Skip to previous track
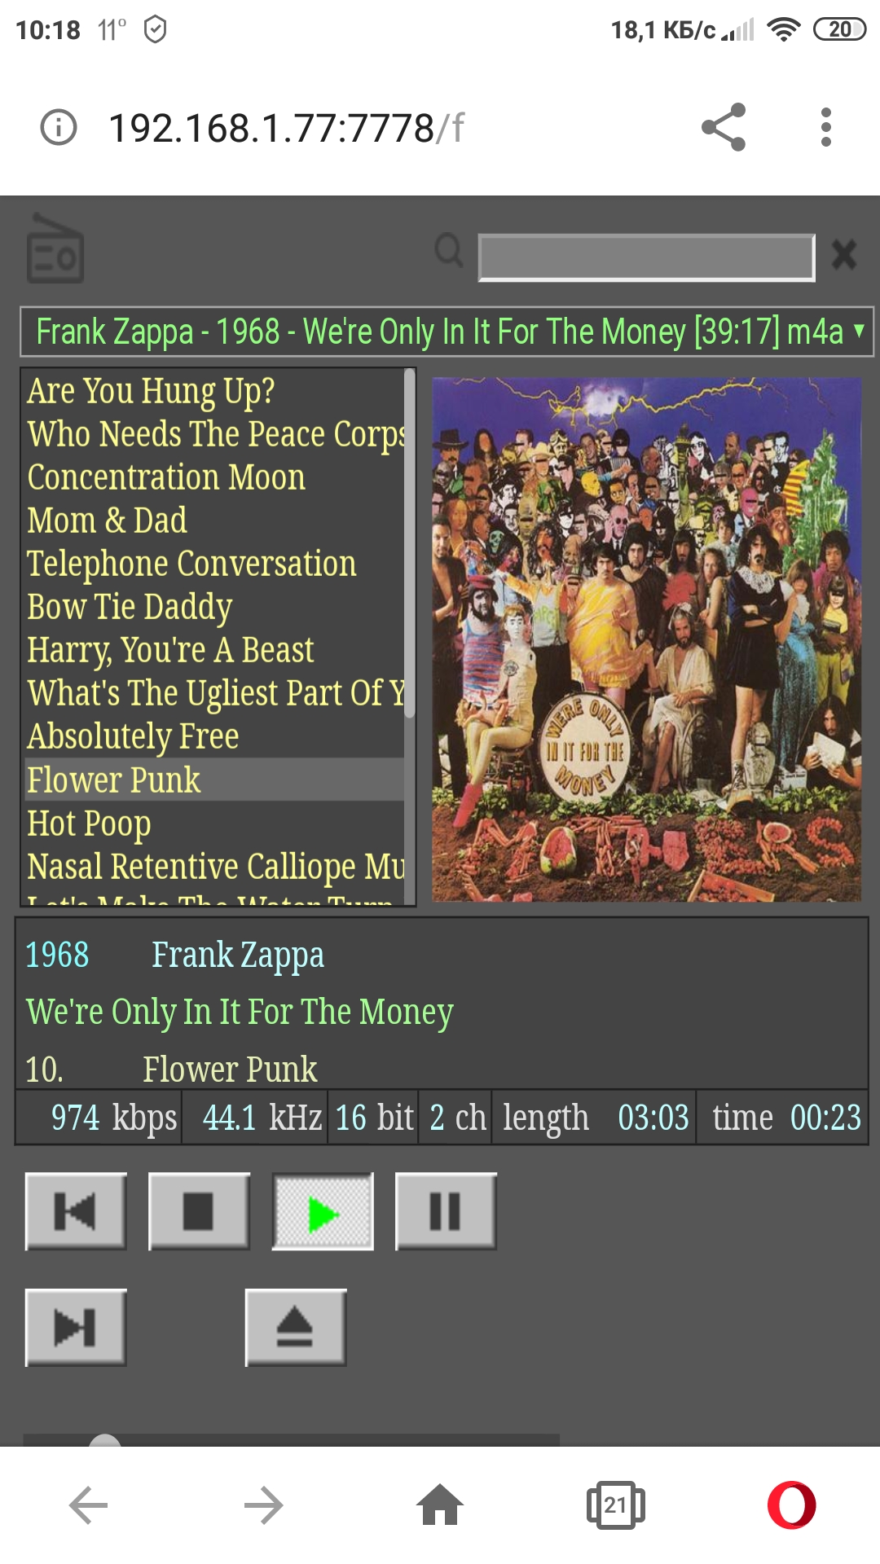This screenshot has width=880, height=1564. coord(76,1211)
